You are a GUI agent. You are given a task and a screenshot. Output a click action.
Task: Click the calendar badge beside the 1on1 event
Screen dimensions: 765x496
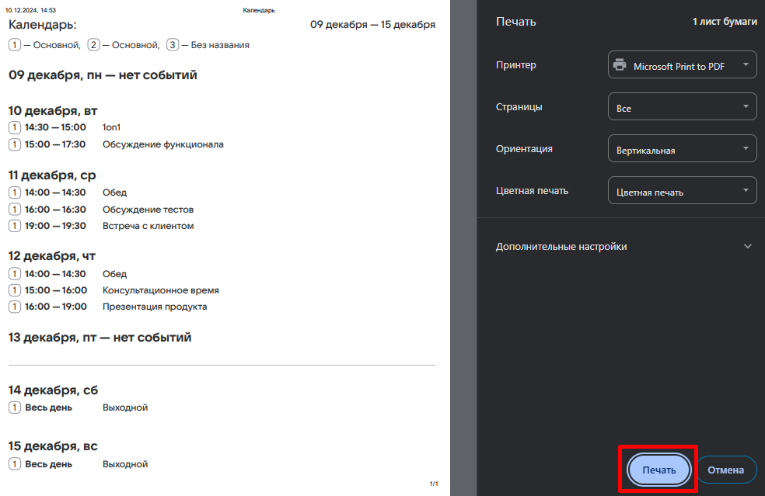point(15,127)
